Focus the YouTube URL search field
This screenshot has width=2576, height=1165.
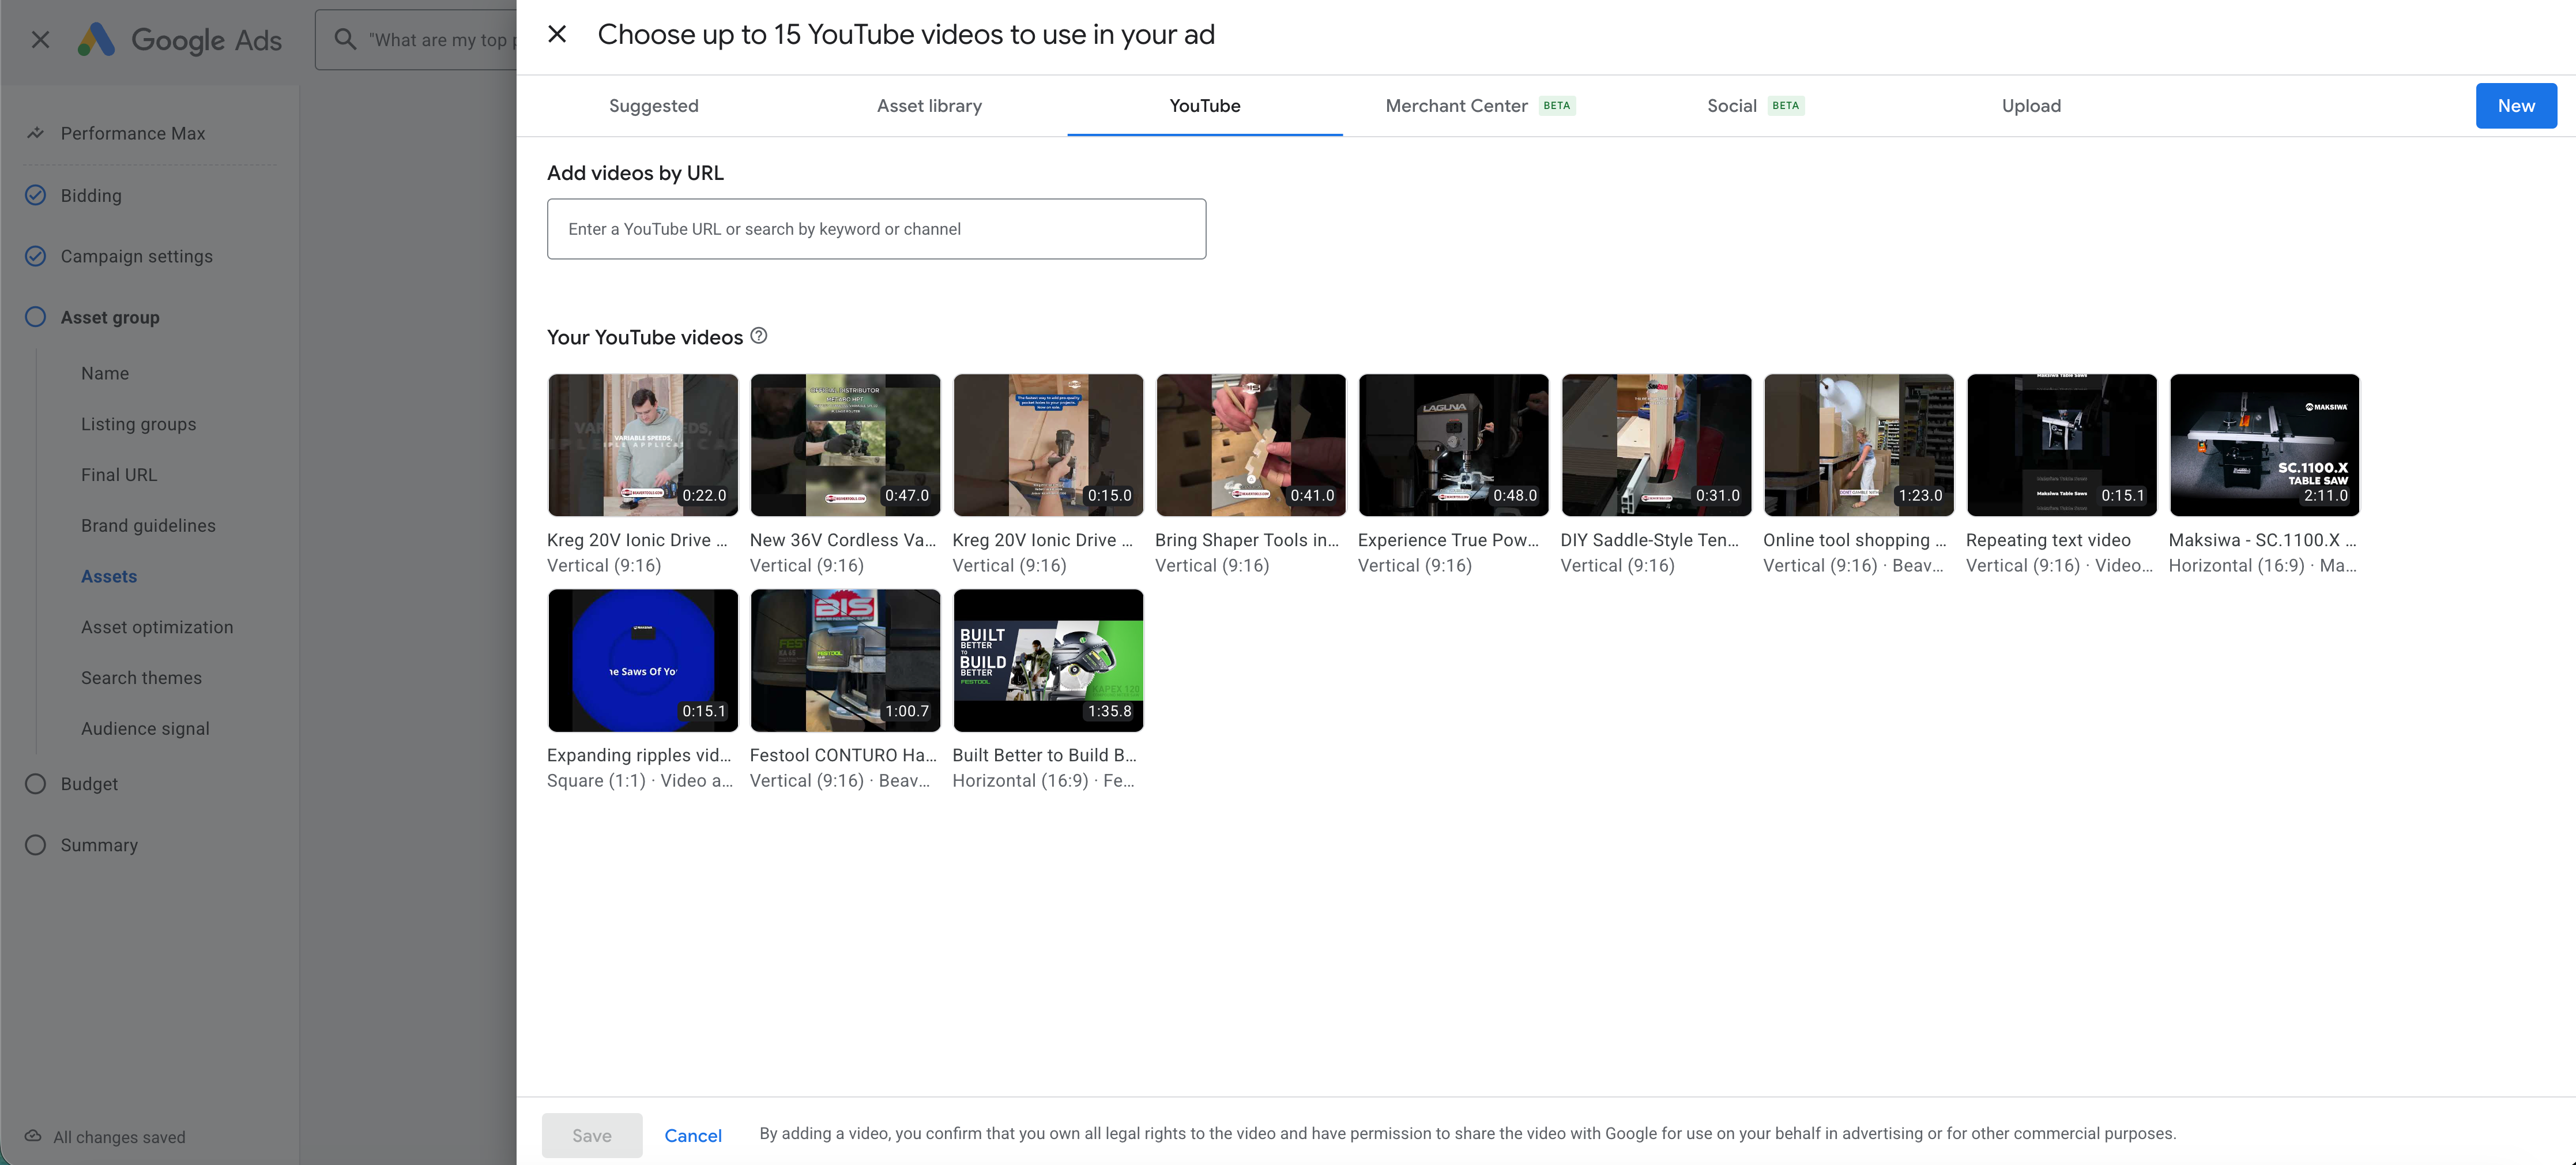[x=876, y=229]
